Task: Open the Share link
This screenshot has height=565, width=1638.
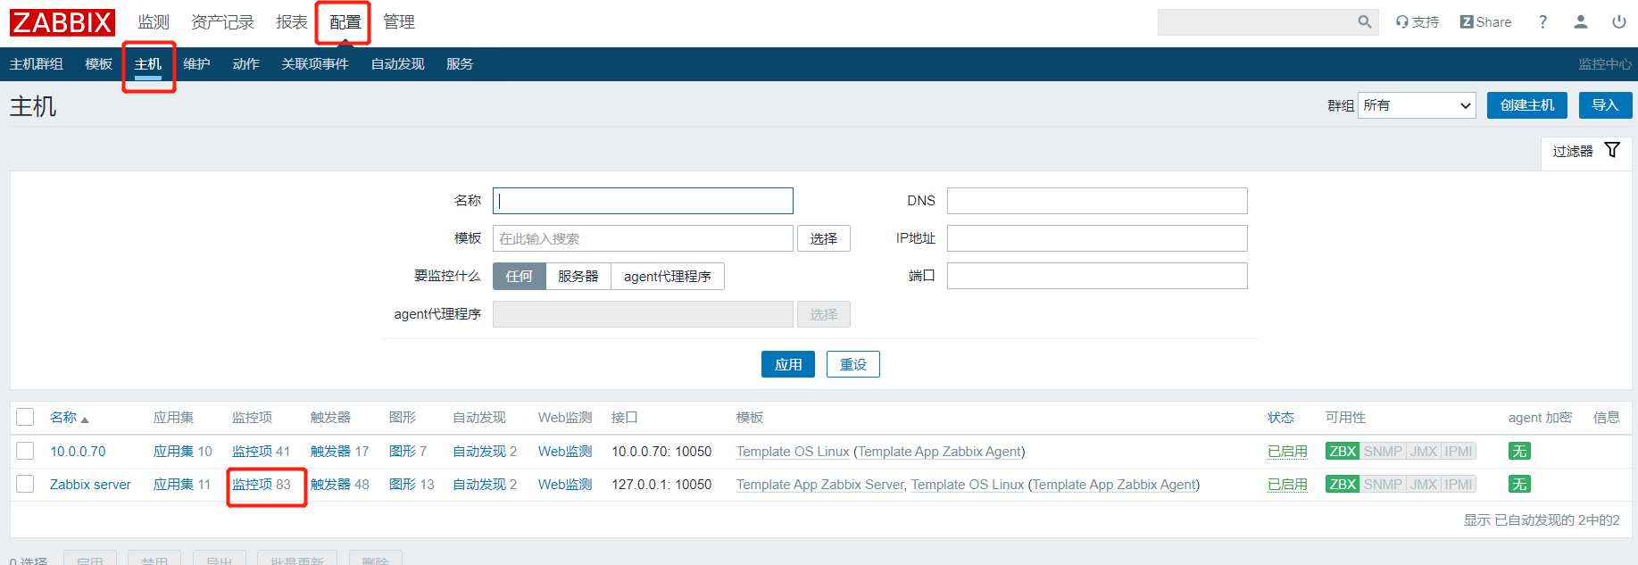Action: [1485, 22]
